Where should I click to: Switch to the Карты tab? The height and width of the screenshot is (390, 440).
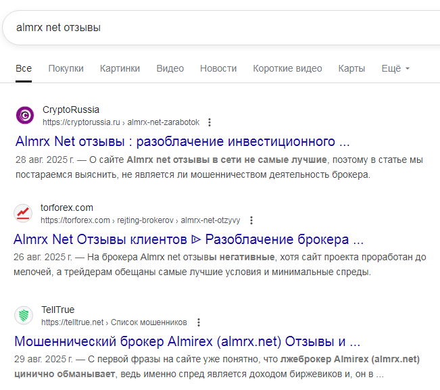pyautogui.click(x=351, y=68)
